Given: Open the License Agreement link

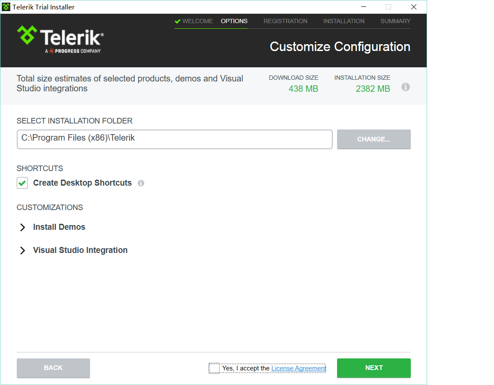Looking at the screenshot, I should point(298,368).
